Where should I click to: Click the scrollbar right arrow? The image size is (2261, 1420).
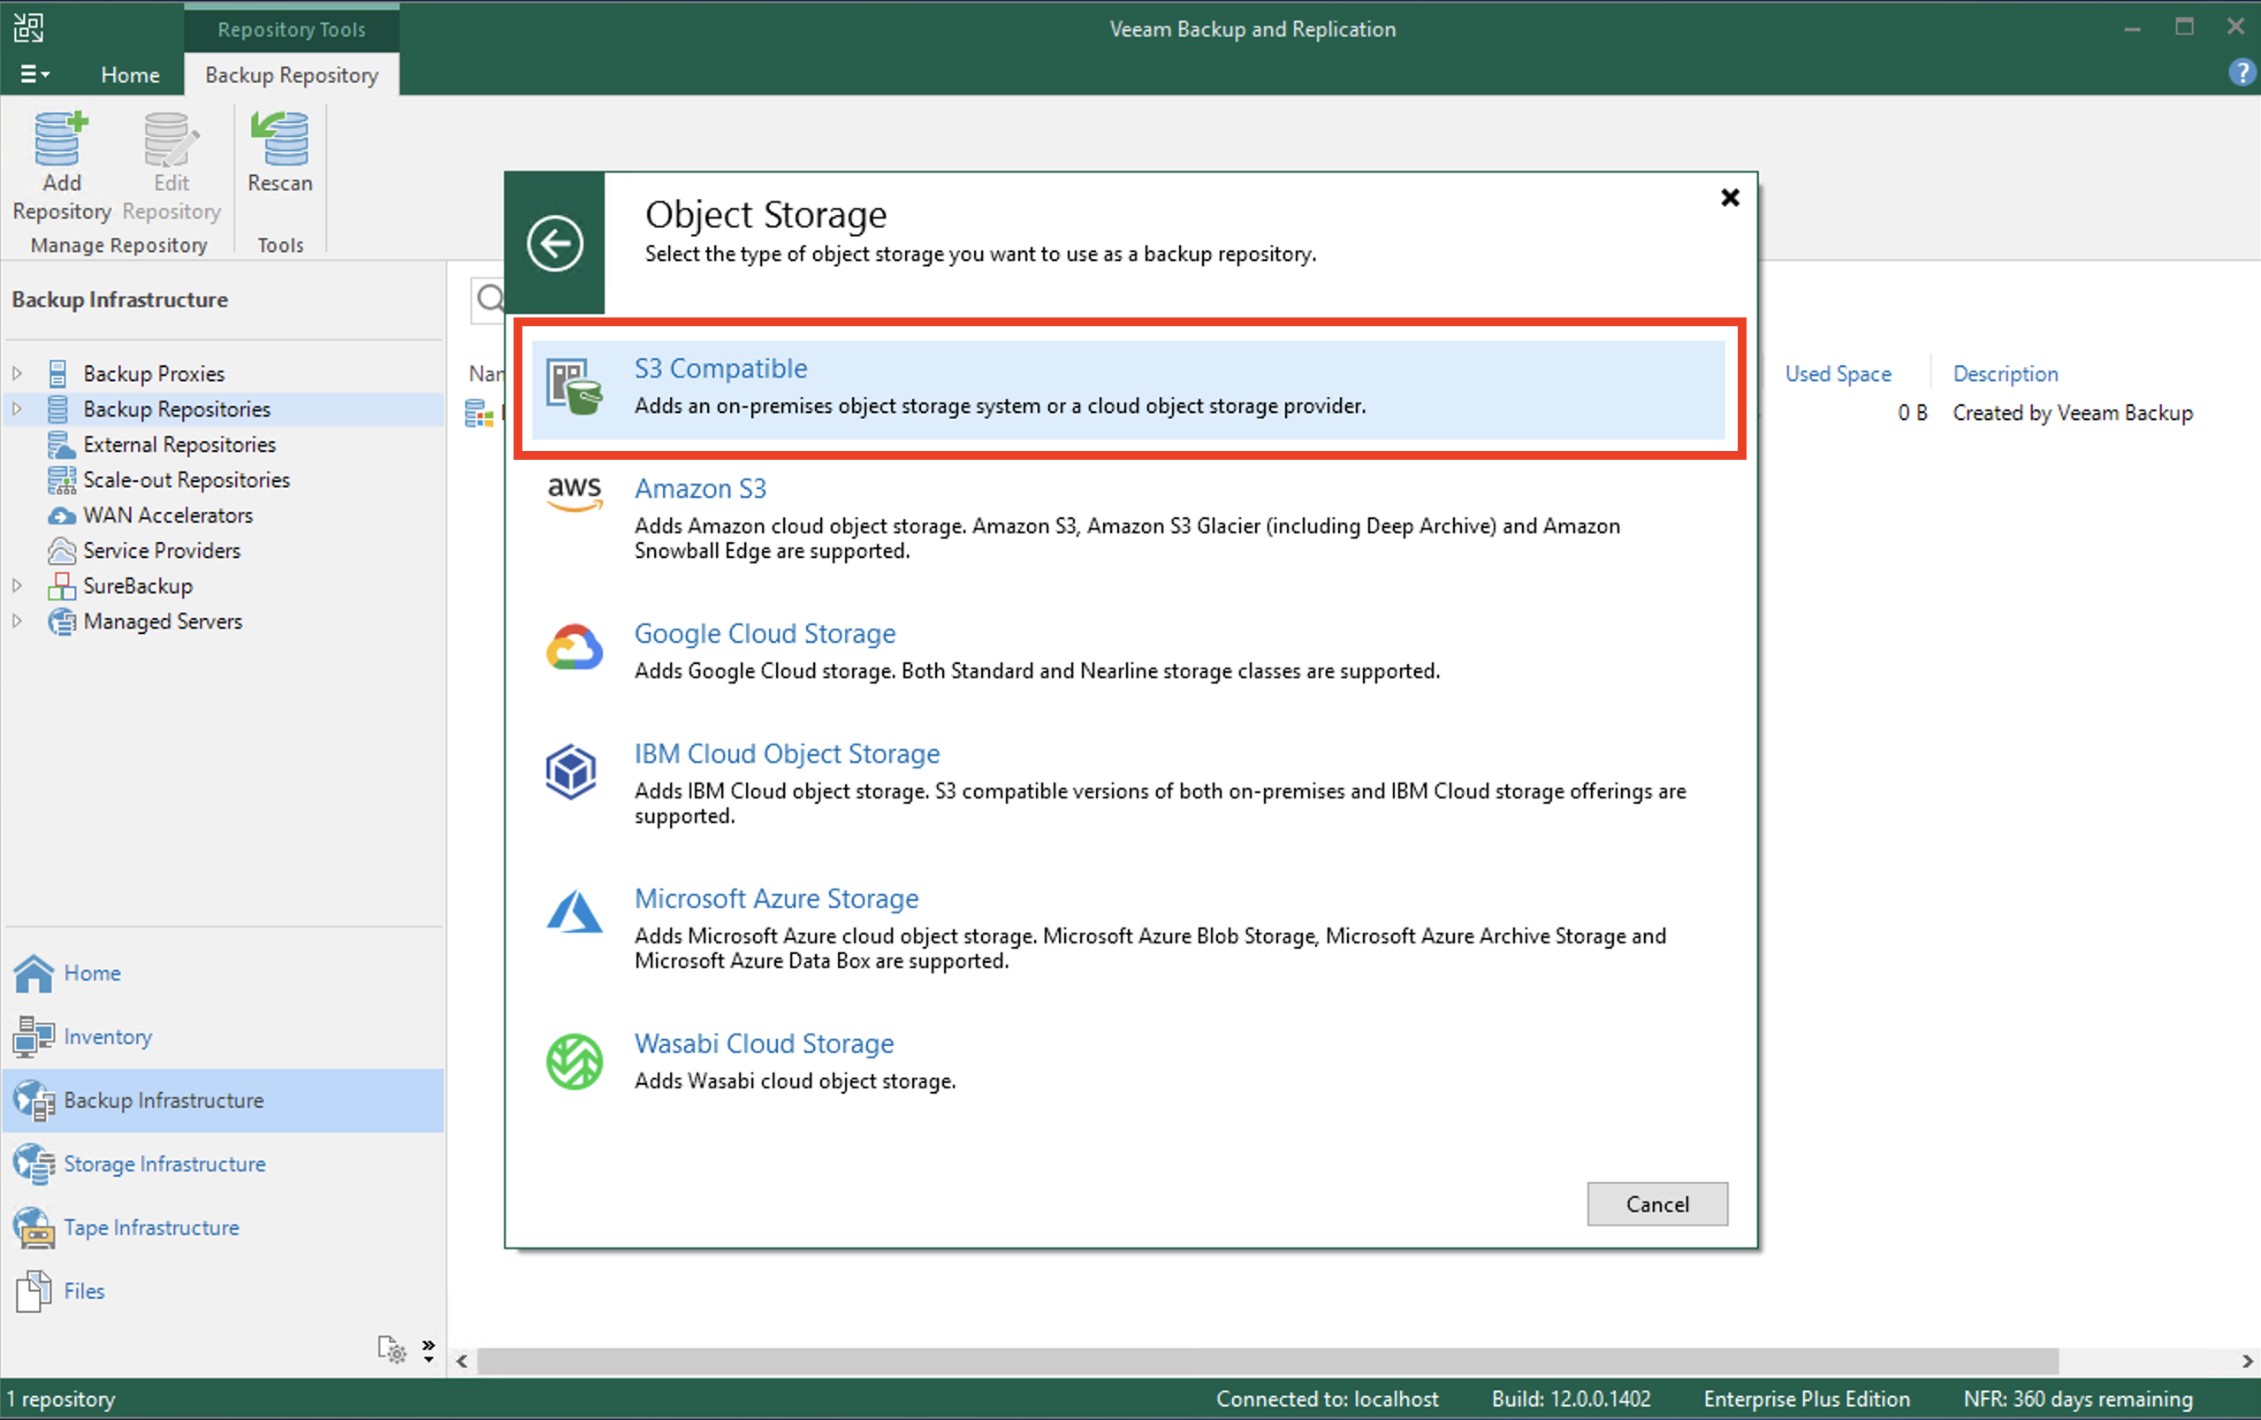coord(2246,1361)
